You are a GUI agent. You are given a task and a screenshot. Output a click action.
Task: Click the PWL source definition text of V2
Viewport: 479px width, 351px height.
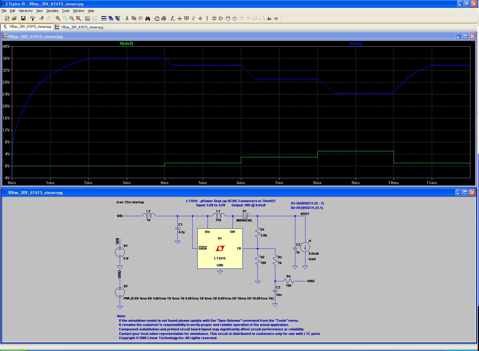click(x=198, y=298)
